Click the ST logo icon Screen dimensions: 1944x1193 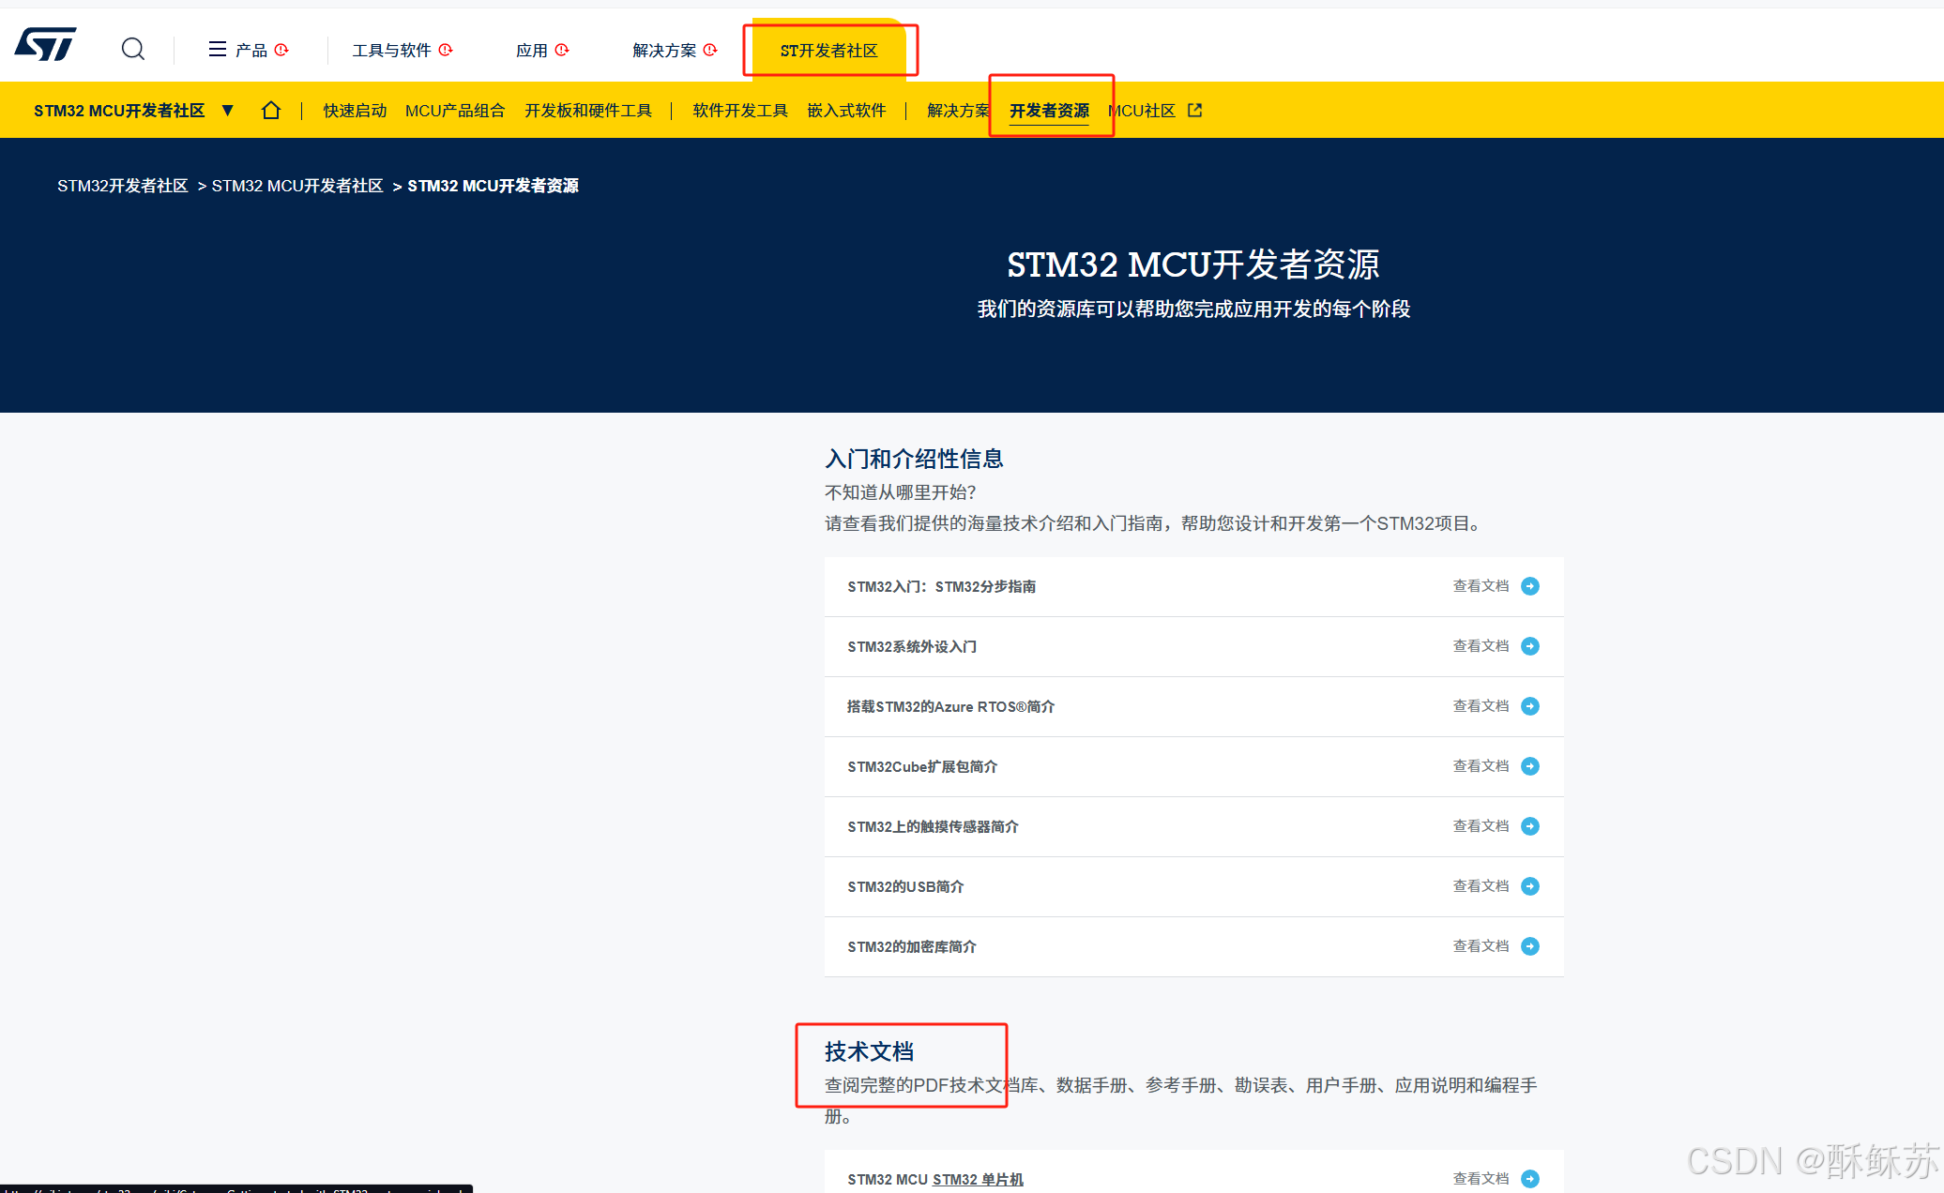45,44
